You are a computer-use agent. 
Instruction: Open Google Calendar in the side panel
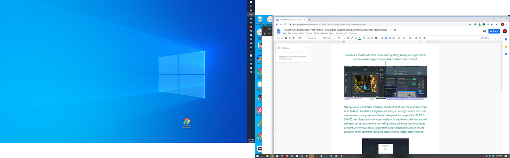point(506,39)
